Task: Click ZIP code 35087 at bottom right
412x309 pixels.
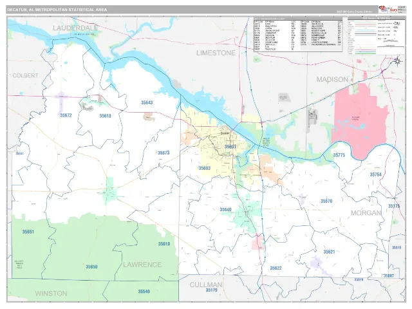Action: point(389,276)
